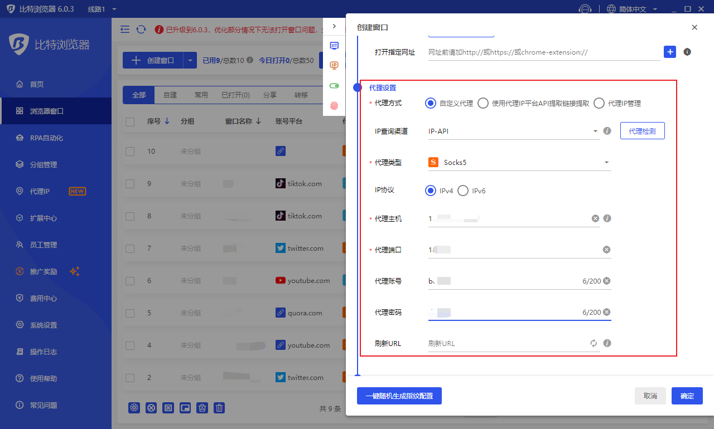Select the 代理IP管理 radio option
The height and width of the screenshot is (429, 714).
click(599, 103)
